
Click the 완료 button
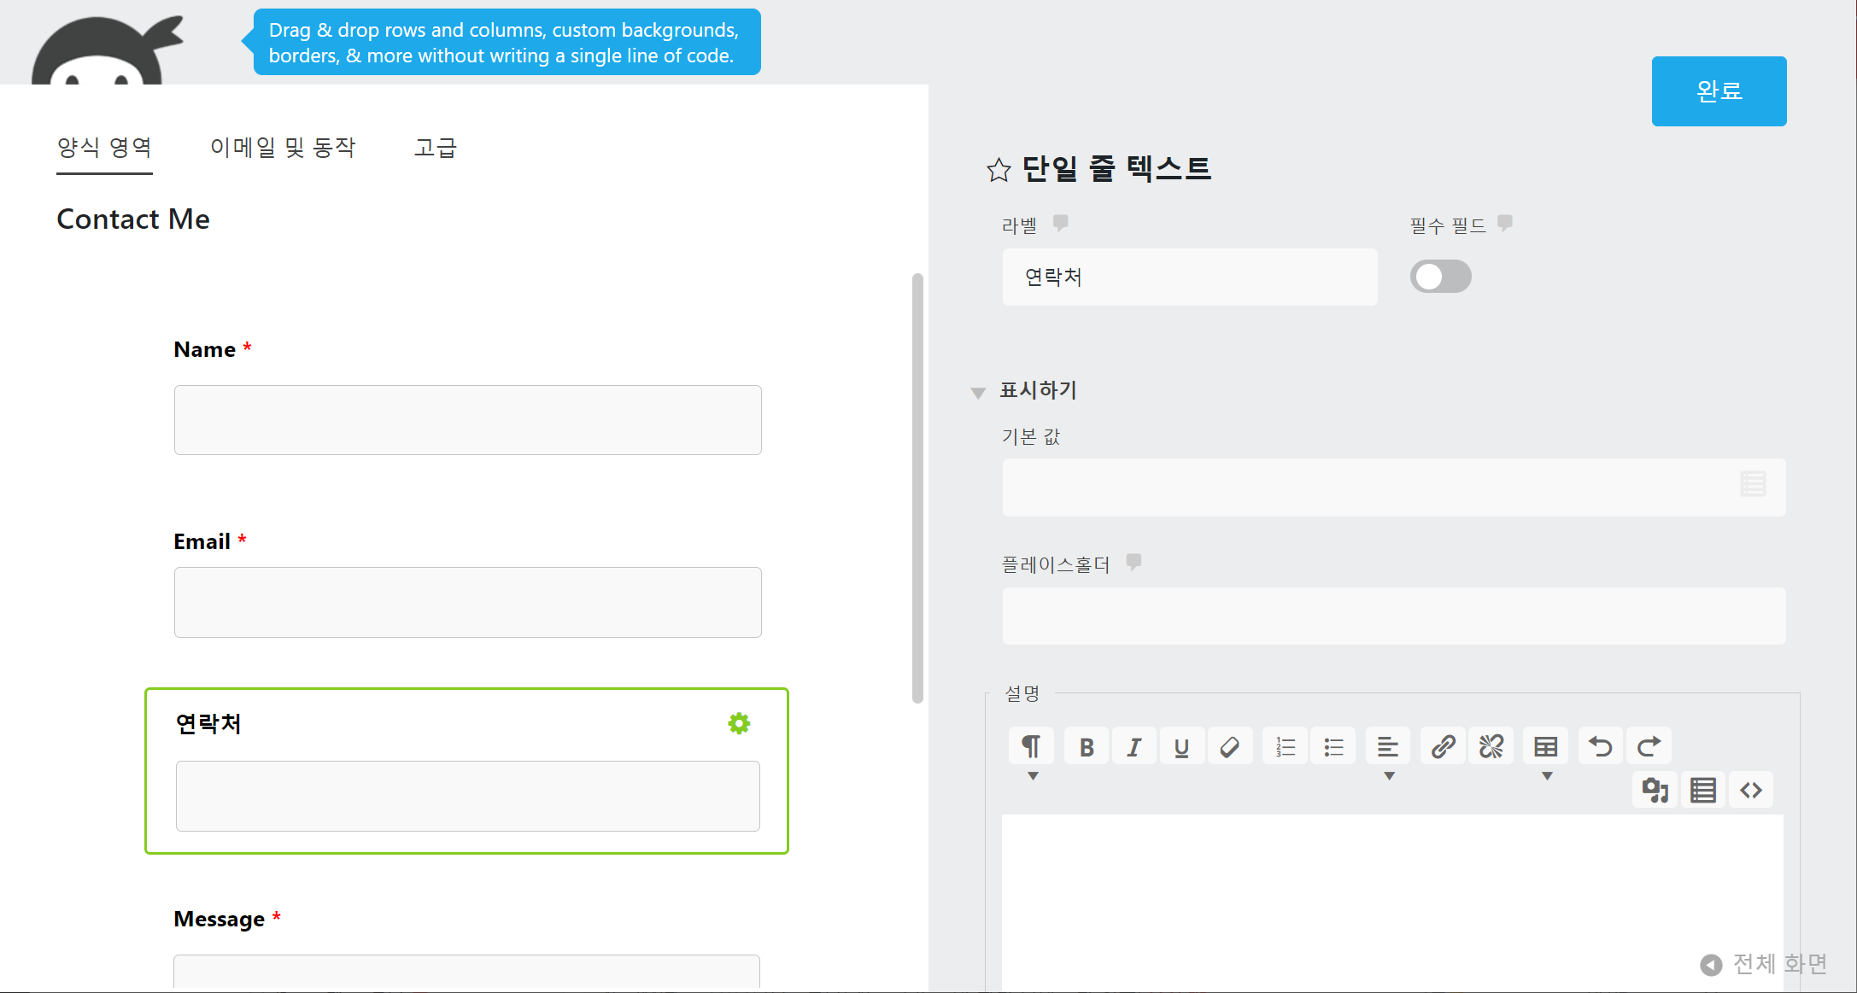tap(1719, 91)
